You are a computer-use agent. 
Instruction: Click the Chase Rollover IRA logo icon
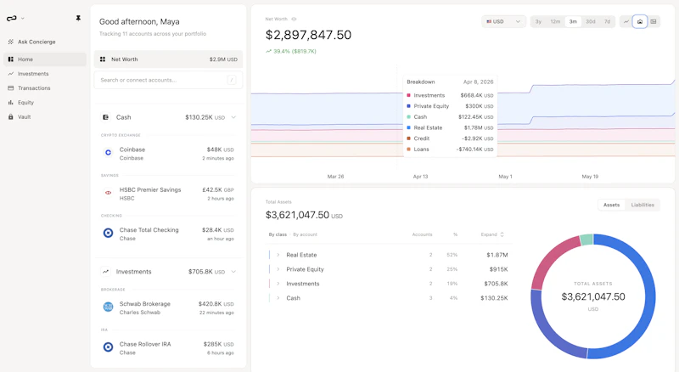coord(108,347)
